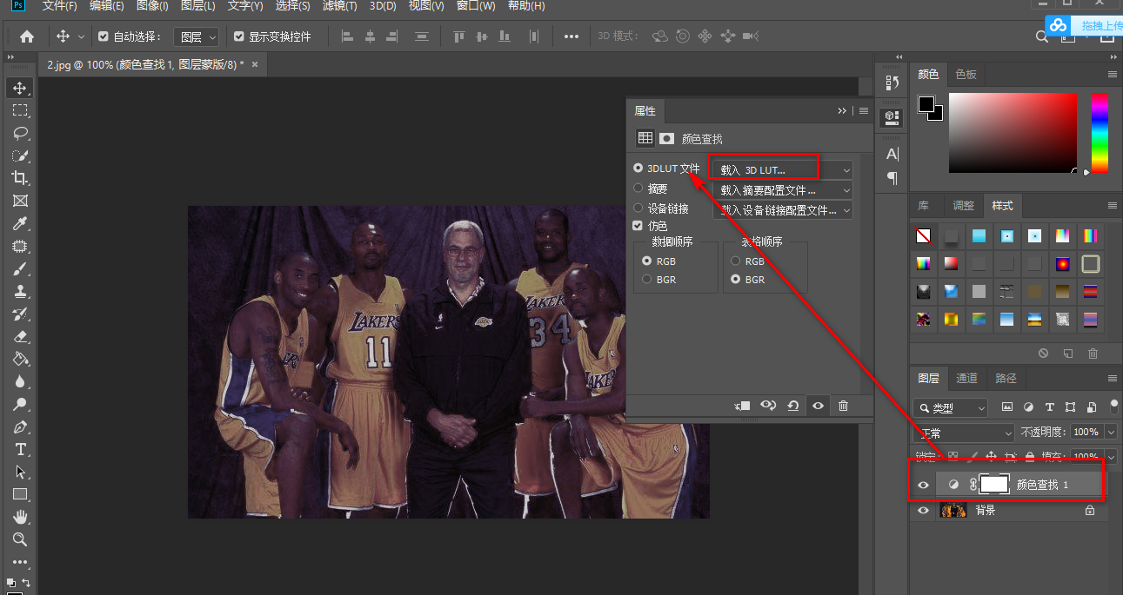Select the Crop tool

click(20, 178)
